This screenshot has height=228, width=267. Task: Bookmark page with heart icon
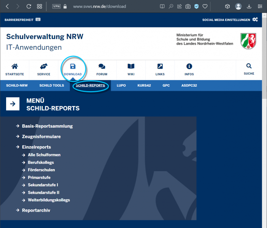coord(205,6)
